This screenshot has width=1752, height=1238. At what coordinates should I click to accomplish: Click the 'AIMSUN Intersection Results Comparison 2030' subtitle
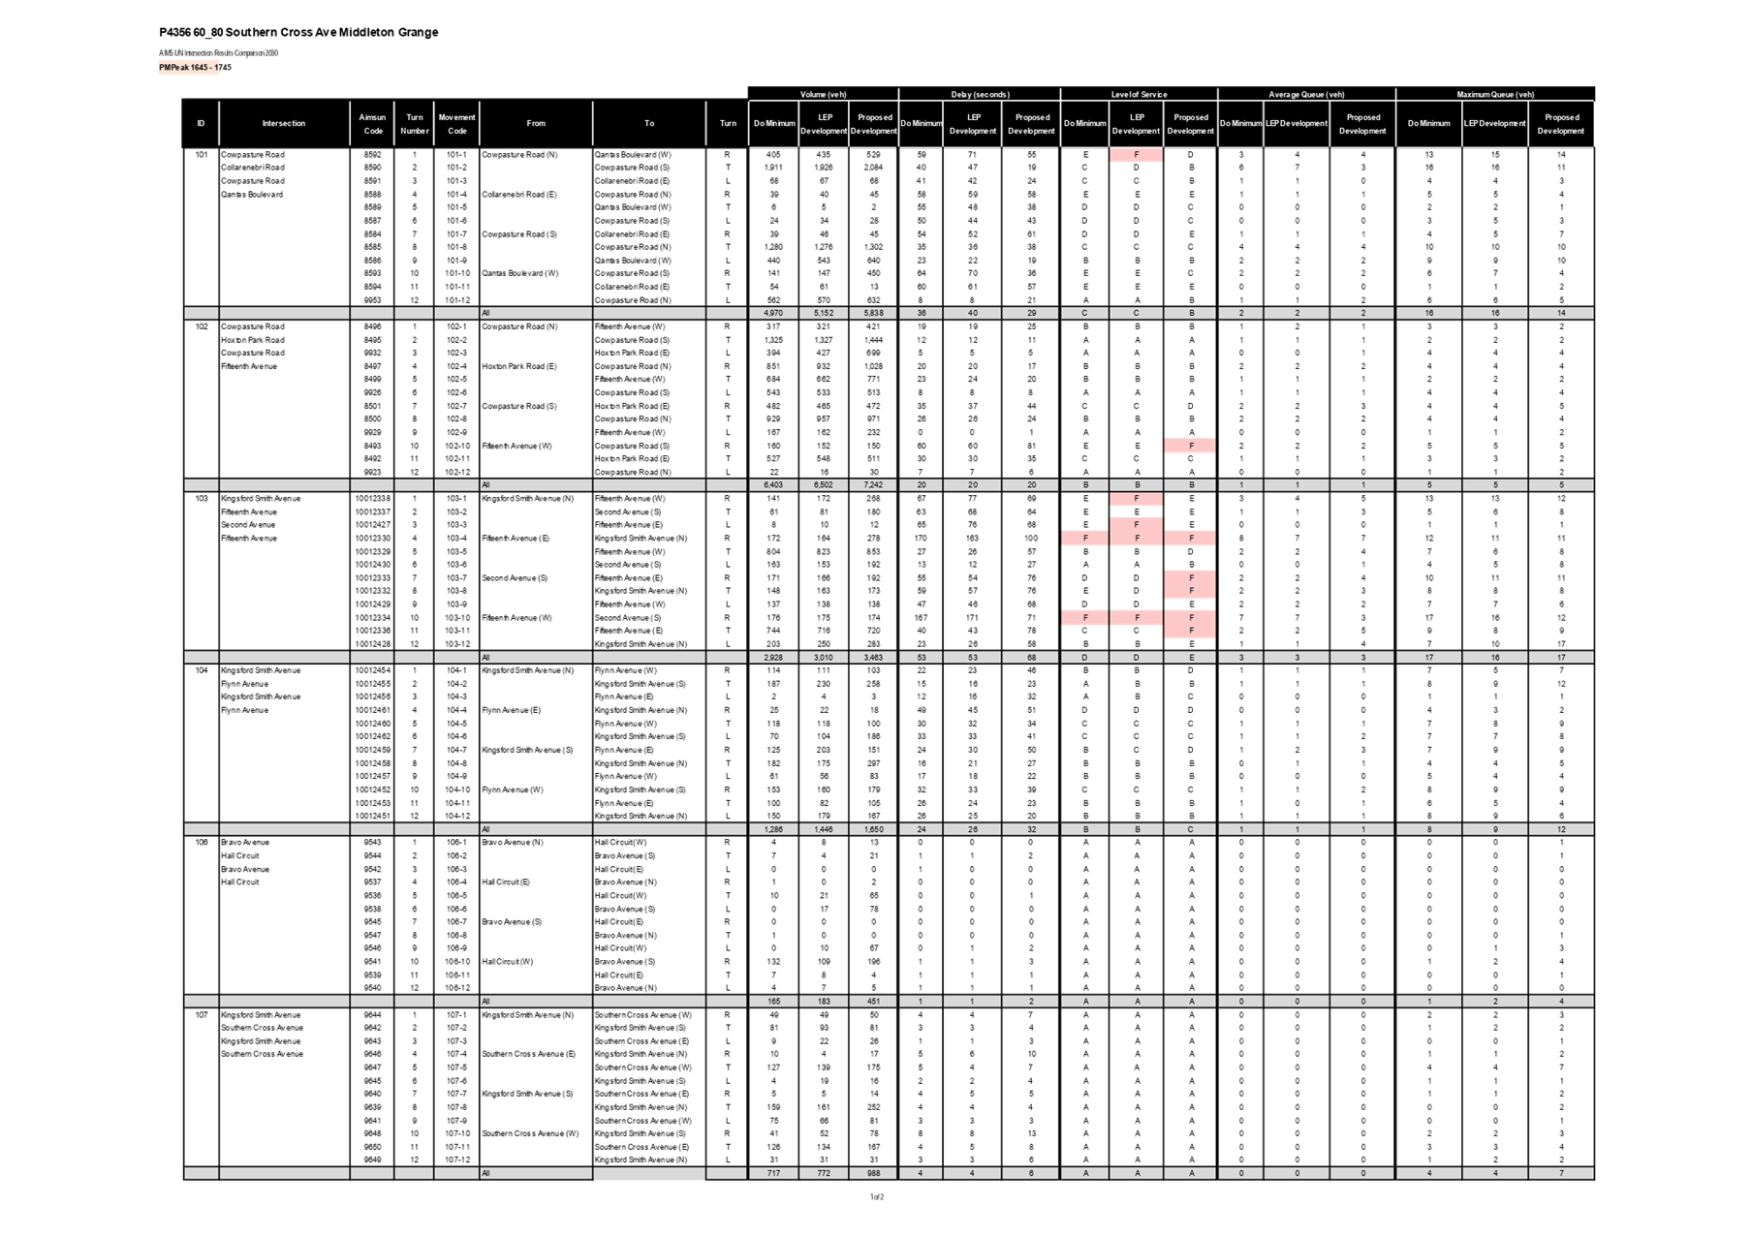pos(218,53)
